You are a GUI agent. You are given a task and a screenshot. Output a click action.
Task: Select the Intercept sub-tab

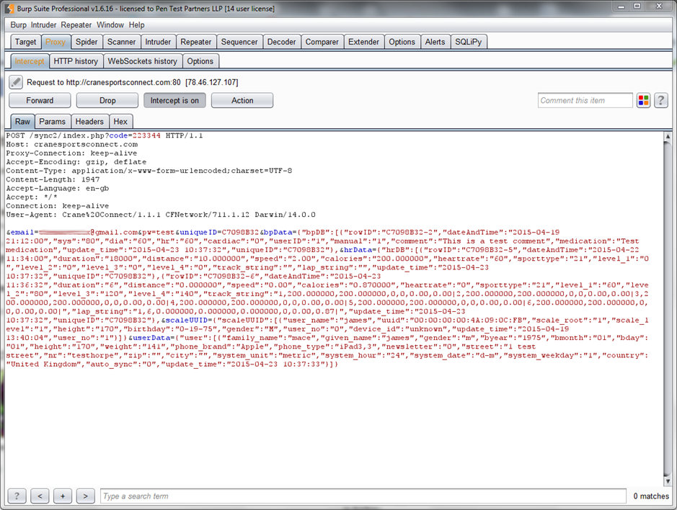point(30,61)
